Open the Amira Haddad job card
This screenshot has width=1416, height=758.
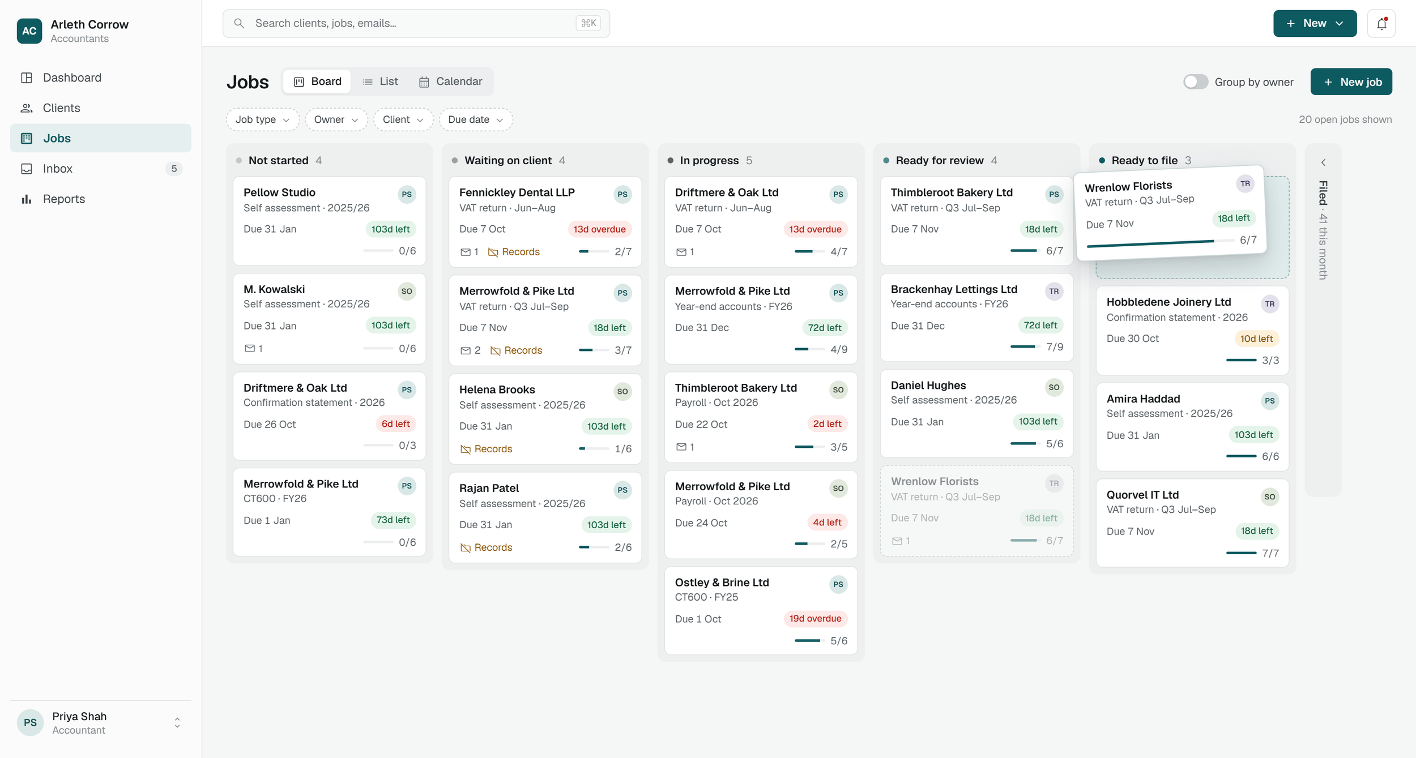click(1192, 427)
